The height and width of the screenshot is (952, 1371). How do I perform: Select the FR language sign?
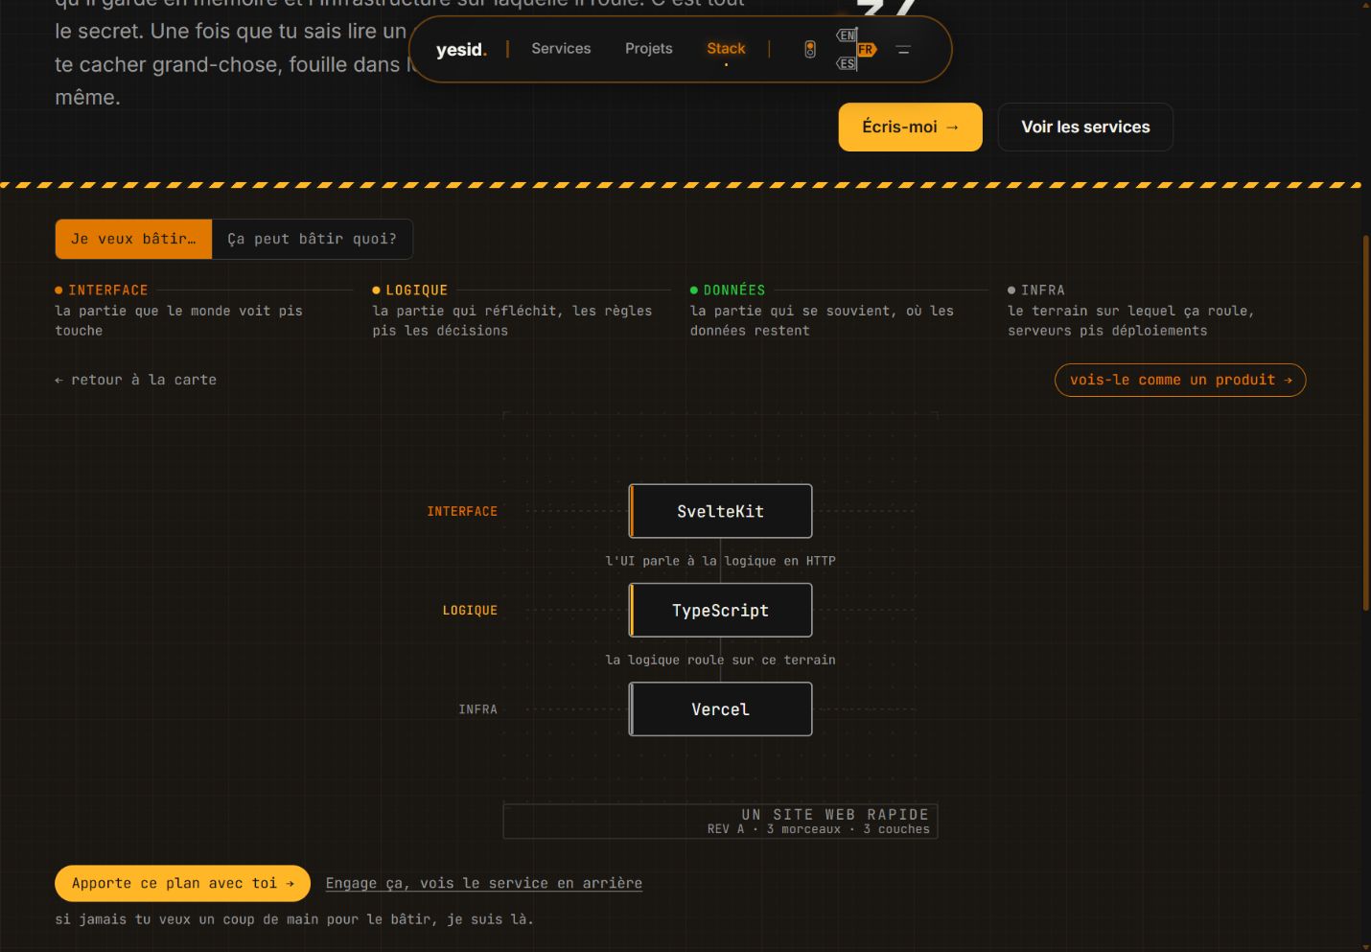click(867, 50)
